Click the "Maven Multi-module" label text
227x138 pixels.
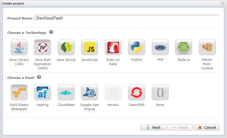click(207, 64)
